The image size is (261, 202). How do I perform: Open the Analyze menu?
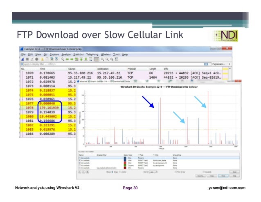(x=66, y=54)
